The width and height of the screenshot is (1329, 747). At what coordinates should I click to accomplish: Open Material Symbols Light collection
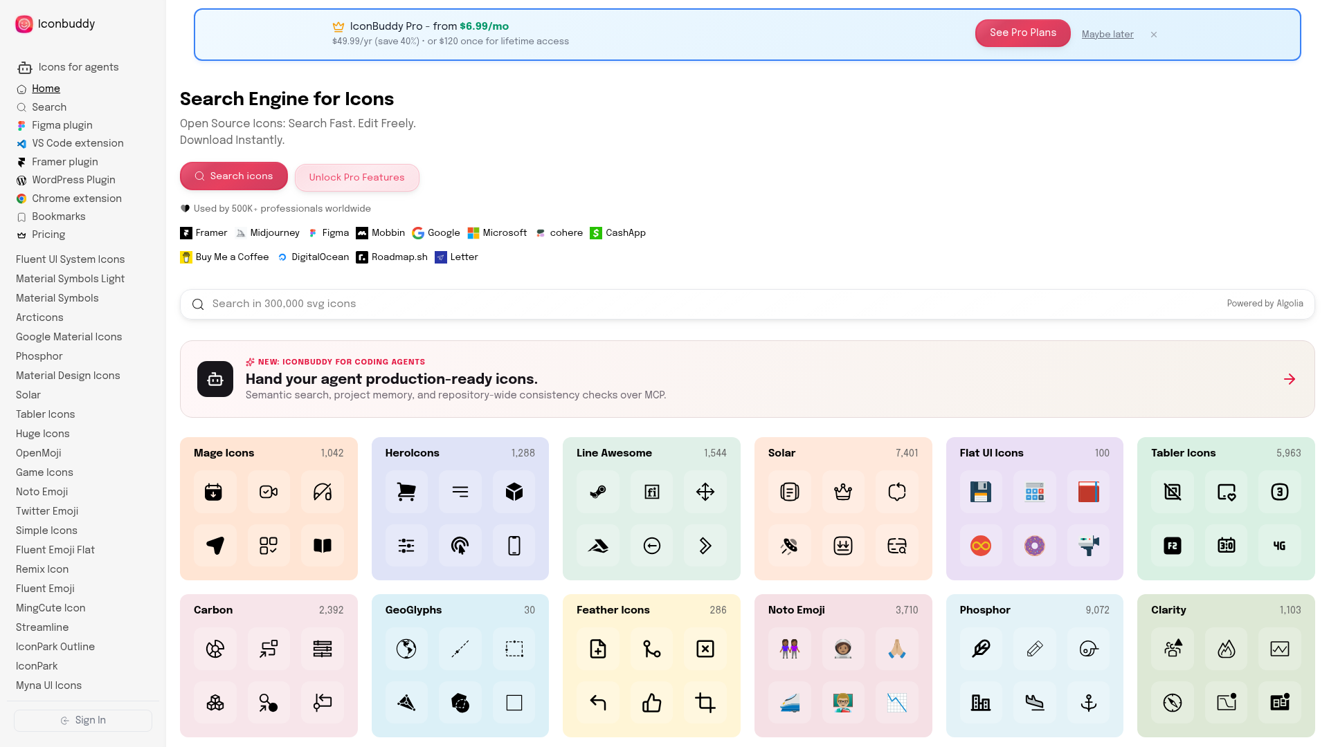[x=71, y=279]
